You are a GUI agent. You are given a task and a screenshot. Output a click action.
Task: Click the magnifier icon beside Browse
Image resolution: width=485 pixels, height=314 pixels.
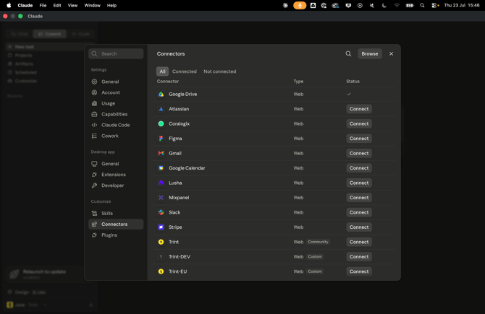point(348,53)
